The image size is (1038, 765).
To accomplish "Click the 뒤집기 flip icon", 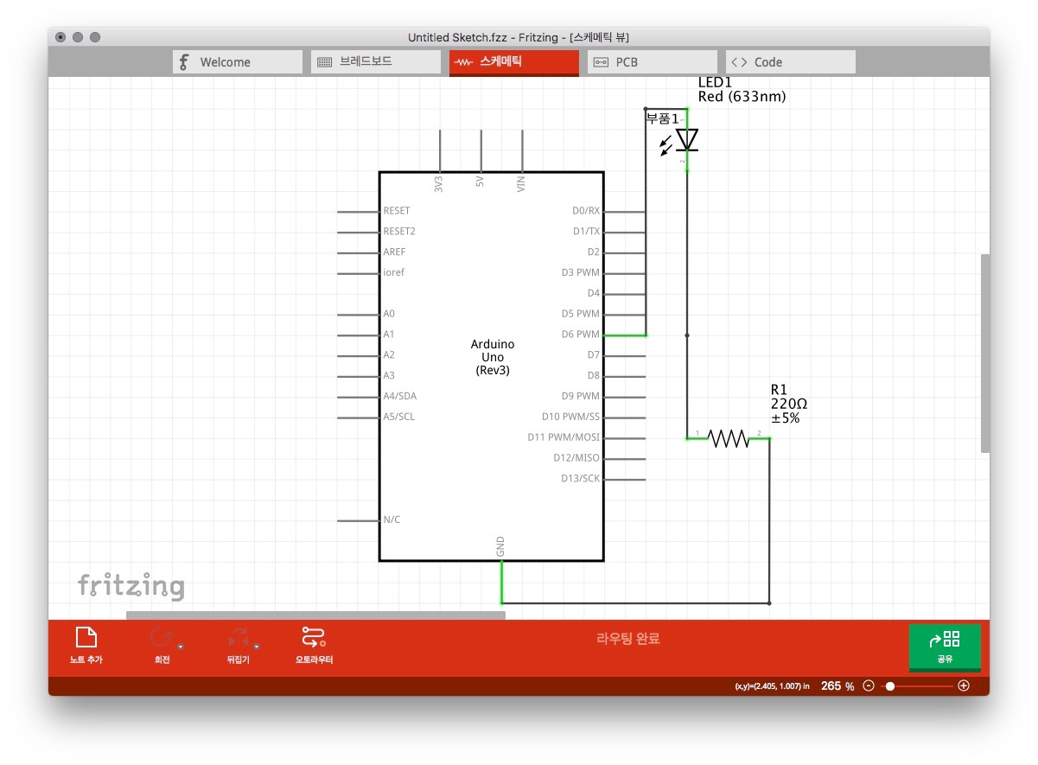I will [238, 639].
